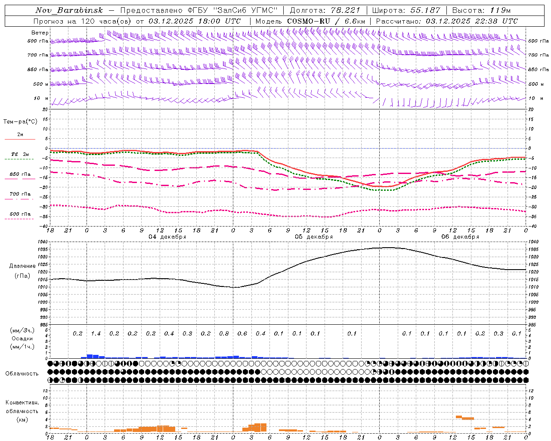Select the latitude value Широта: 55.187
The width and height of the screenshot is (551, 441).
pyautogui.click(x=406, y=10)
